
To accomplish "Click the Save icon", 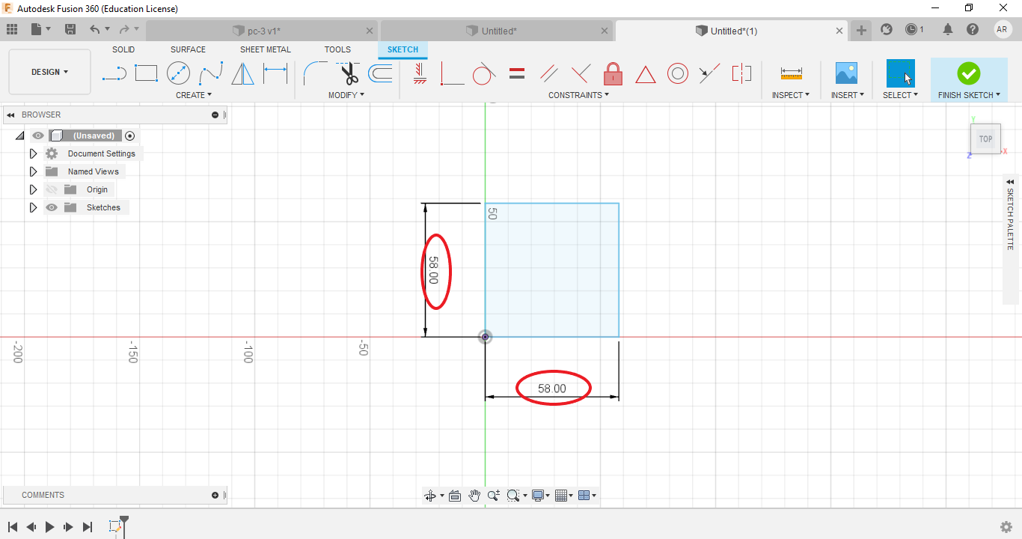I will coord(70,30).
